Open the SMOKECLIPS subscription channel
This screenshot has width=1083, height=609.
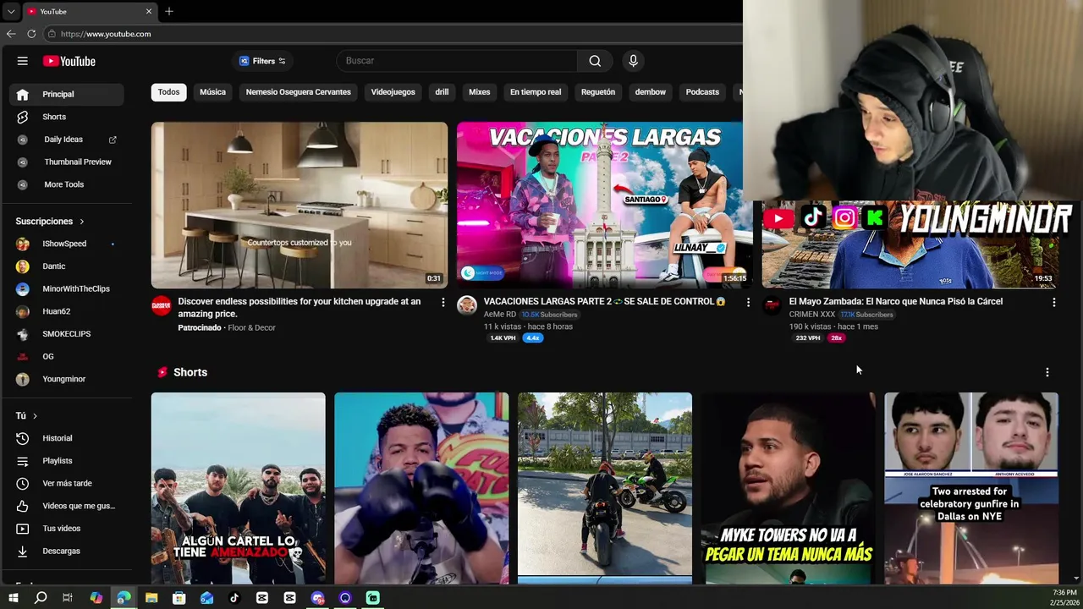pyautogui.click(x=66, y=334)
